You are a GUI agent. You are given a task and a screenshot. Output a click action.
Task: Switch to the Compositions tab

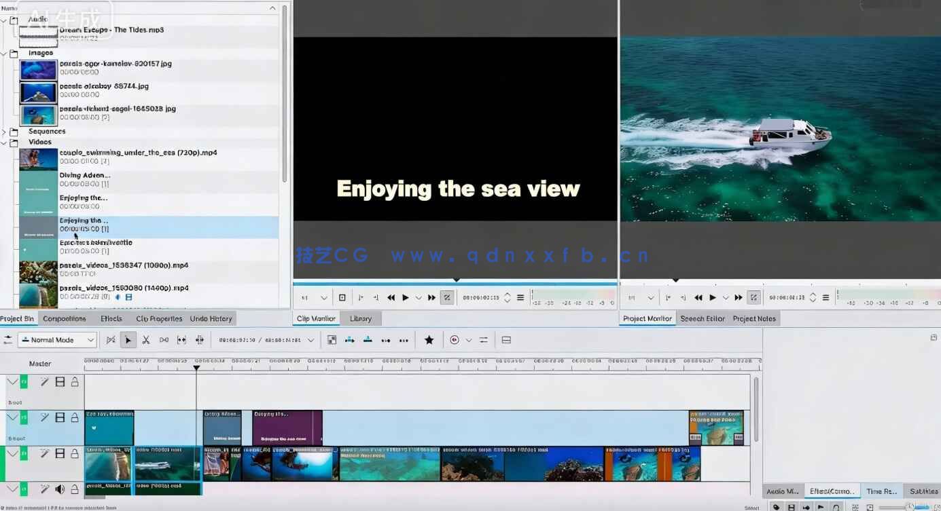coord(65,318)
